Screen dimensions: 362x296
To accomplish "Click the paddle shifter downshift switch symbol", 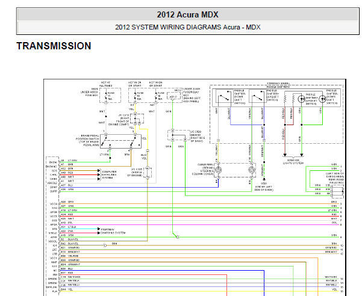I will [x=224, y=97].
